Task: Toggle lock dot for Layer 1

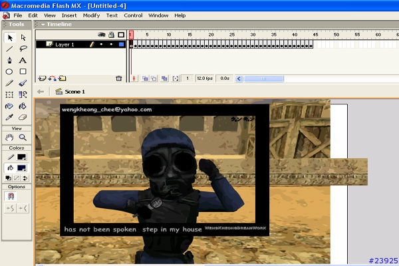Action: (x=111, y=45)
